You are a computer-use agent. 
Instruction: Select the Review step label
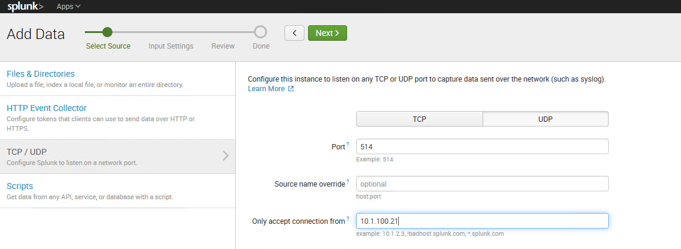click(x=223, y=46)
